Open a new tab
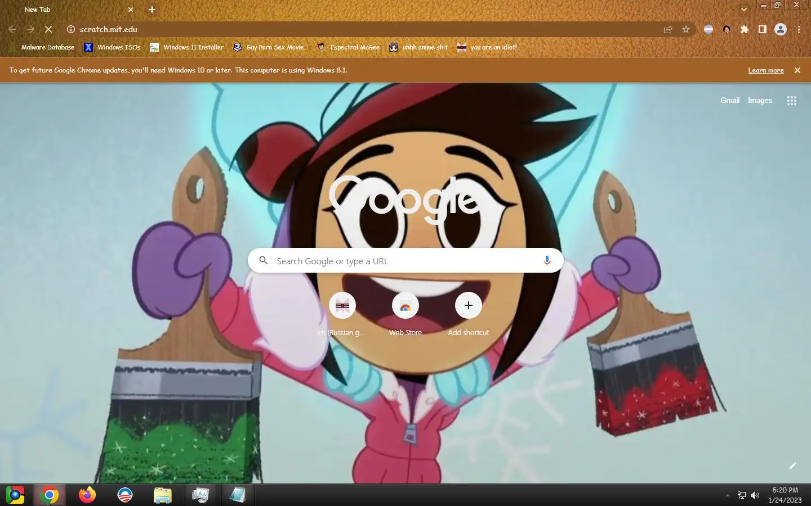Image resolution: width=811 pixels, height=506 pixels. tap(152, 10)
